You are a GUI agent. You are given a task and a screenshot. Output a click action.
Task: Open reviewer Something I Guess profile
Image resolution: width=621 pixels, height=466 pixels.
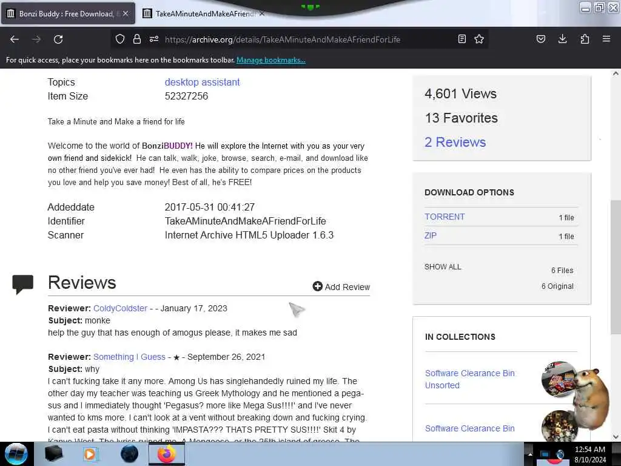pos(129,357)
